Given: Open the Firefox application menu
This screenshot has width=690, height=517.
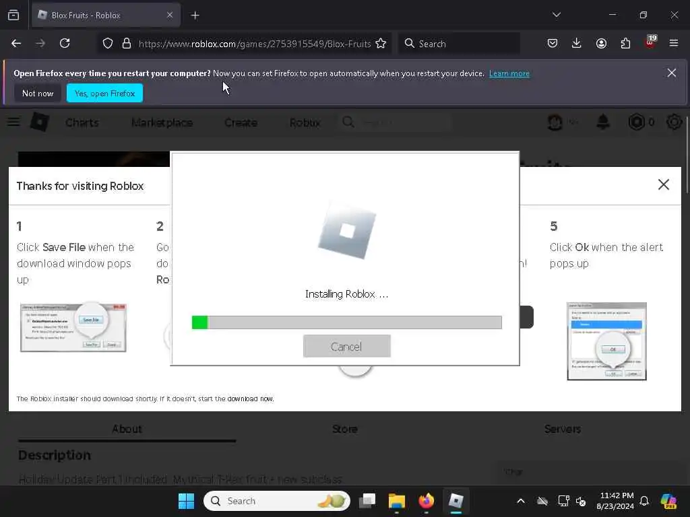Looking at the screenshot, I should click(674, 43).
